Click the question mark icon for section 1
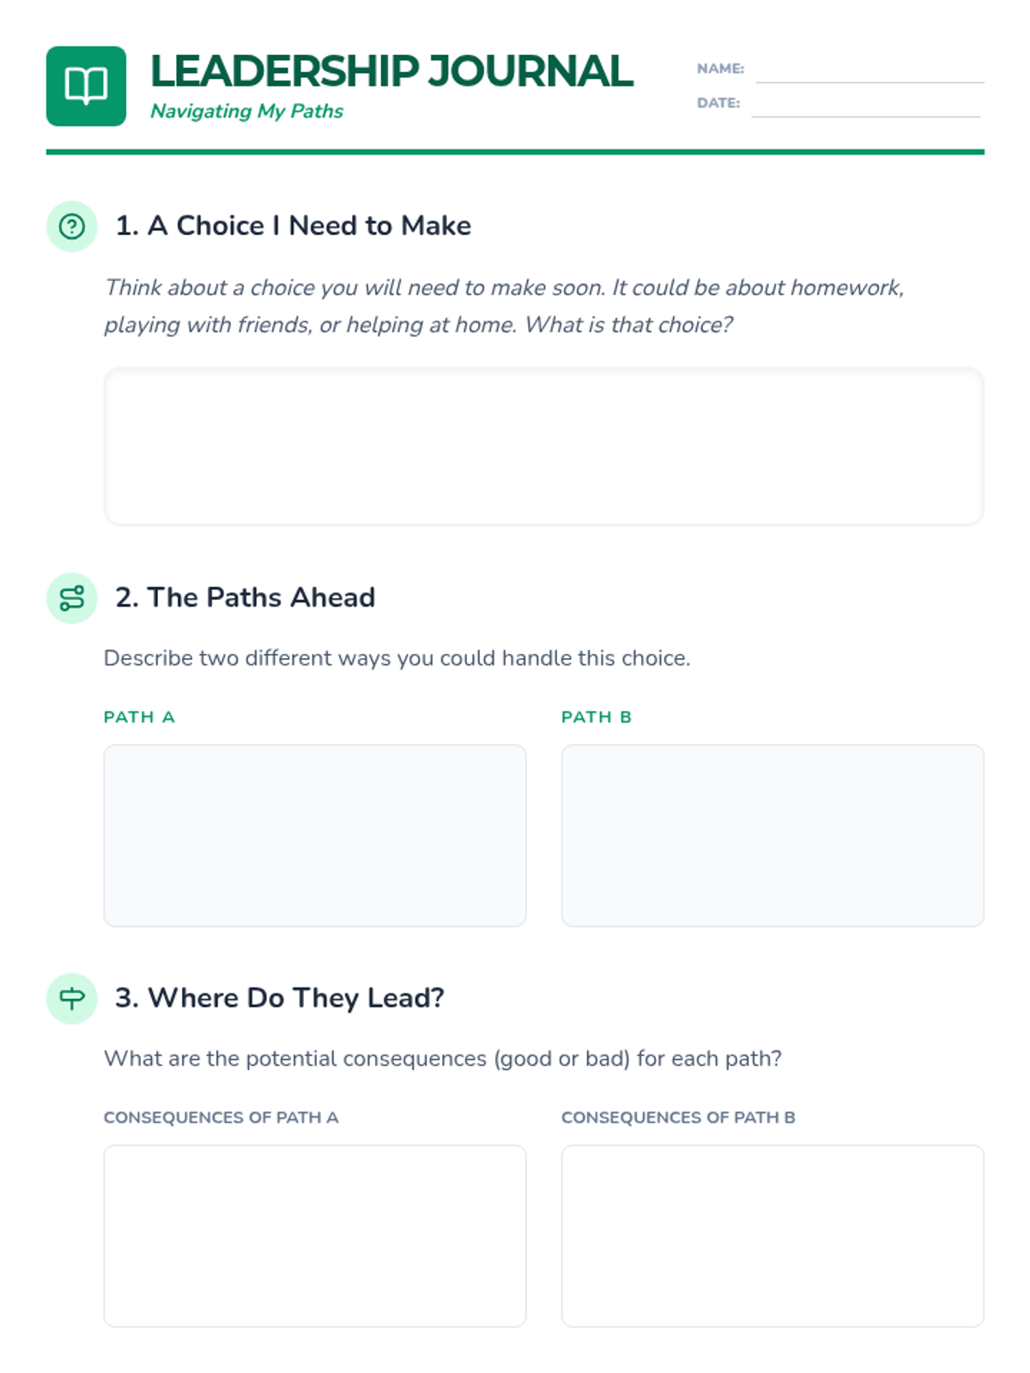 [x=72, y=227]
